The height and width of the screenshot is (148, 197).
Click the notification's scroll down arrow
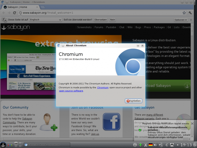click(192, 136)
